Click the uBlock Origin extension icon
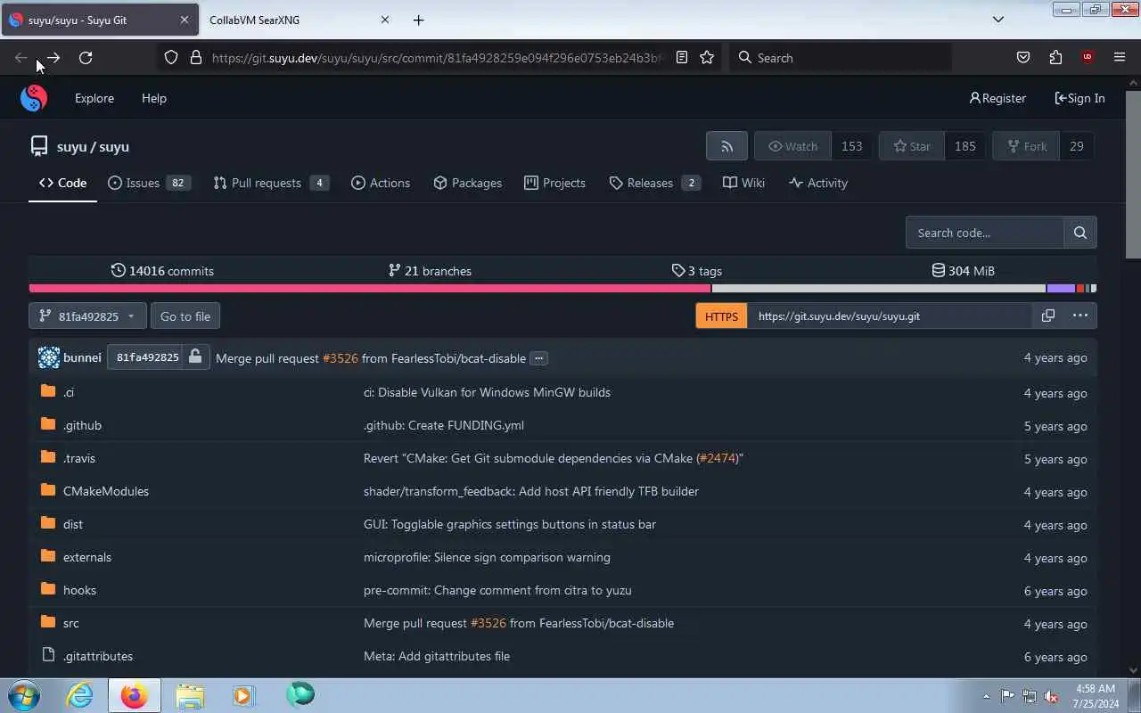1141x713 pixels. coord(1087,57)
